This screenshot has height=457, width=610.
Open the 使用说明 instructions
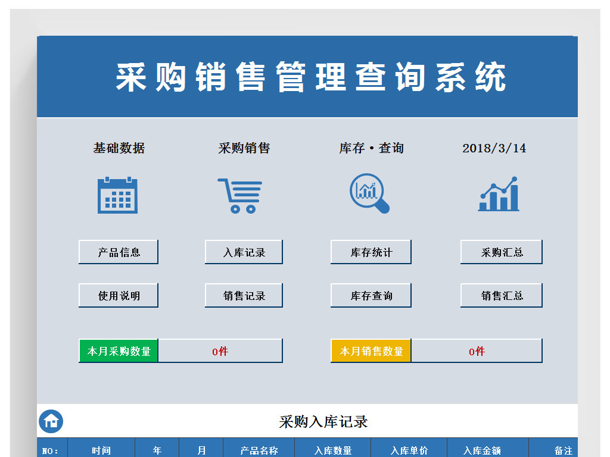pos(117,295)
